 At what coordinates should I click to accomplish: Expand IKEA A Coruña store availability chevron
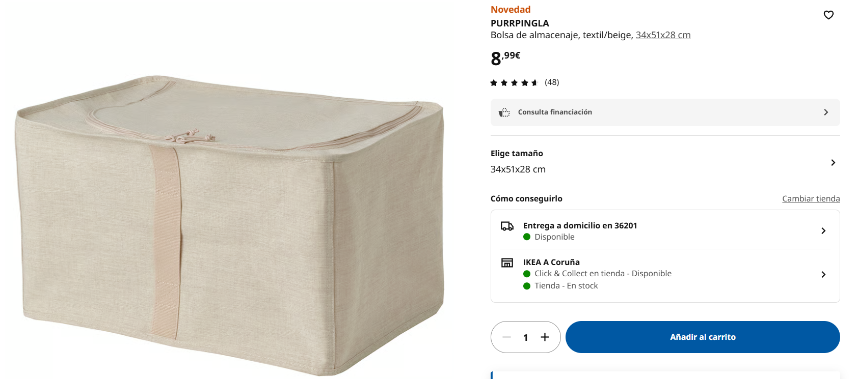(x=823, y=274)
